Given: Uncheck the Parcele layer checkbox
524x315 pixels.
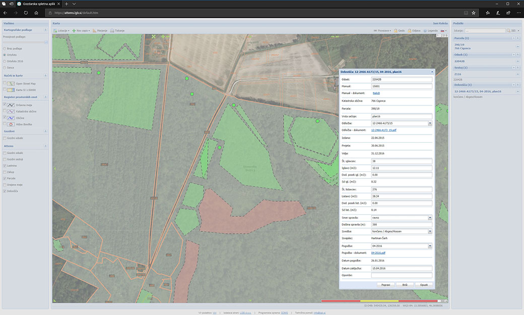Looking at the screenshot, I should (5, 178).
